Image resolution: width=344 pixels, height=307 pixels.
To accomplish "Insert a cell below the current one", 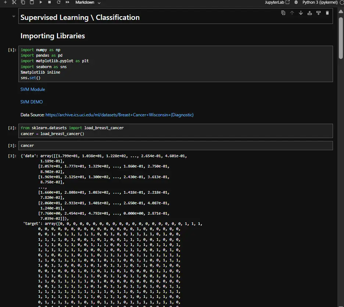I will (x=318, y=13).
